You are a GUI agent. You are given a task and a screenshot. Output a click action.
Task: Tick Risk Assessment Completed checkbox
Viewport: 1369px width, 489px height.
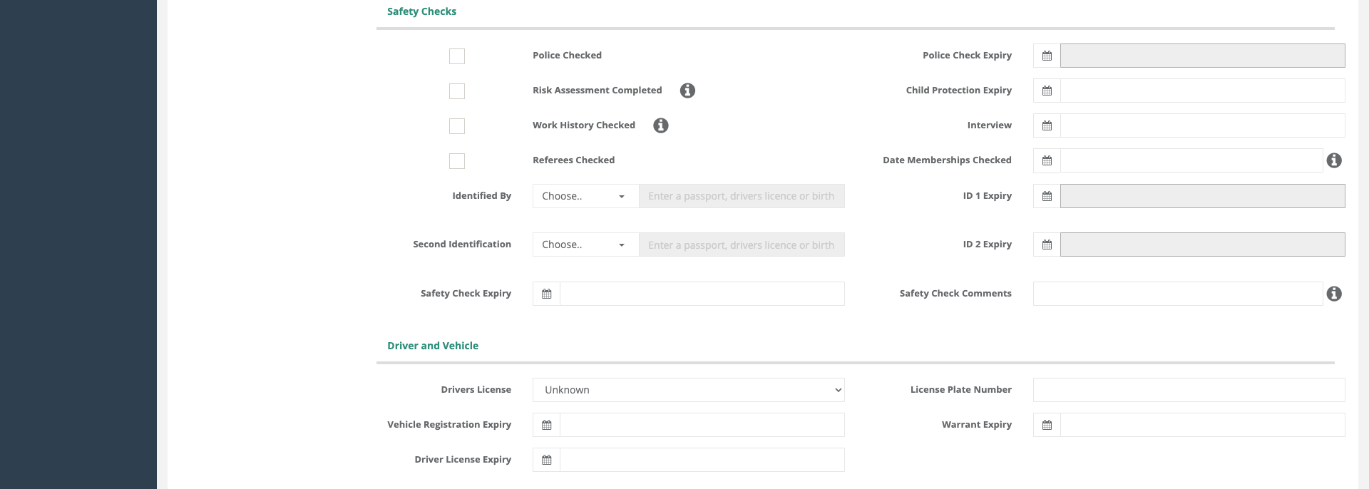pyautogui.click(x=457, y=91)
